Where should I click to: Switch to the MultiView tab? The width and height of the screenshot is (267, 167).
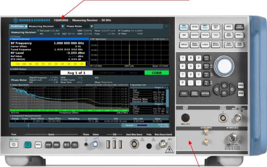tap(18, 26)
